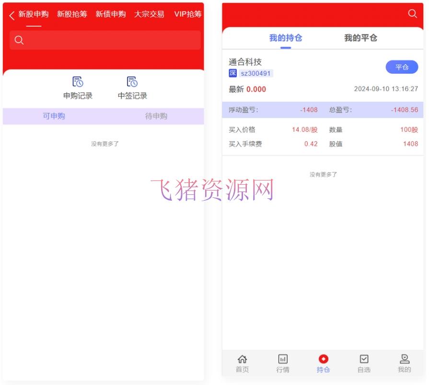Open the VIP抢筹 link in top navigation
This screenshot has height=385, width=429.
pyautogui.click(x=188, y=14)
